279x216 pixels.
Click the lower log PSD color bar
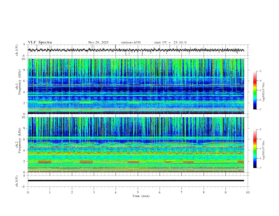pyautogui.click(x=255, y=149)
